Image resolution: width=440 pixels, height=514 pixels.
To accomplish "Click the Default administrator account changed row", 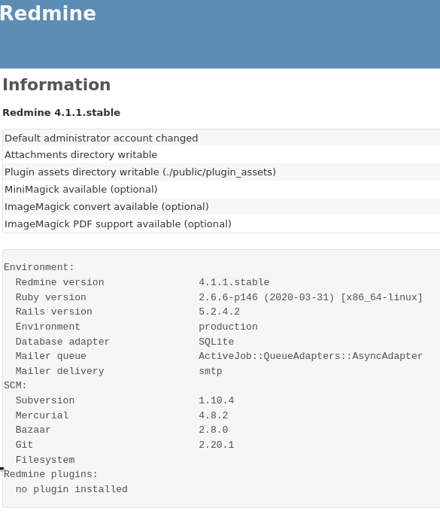I will (221, 138).
